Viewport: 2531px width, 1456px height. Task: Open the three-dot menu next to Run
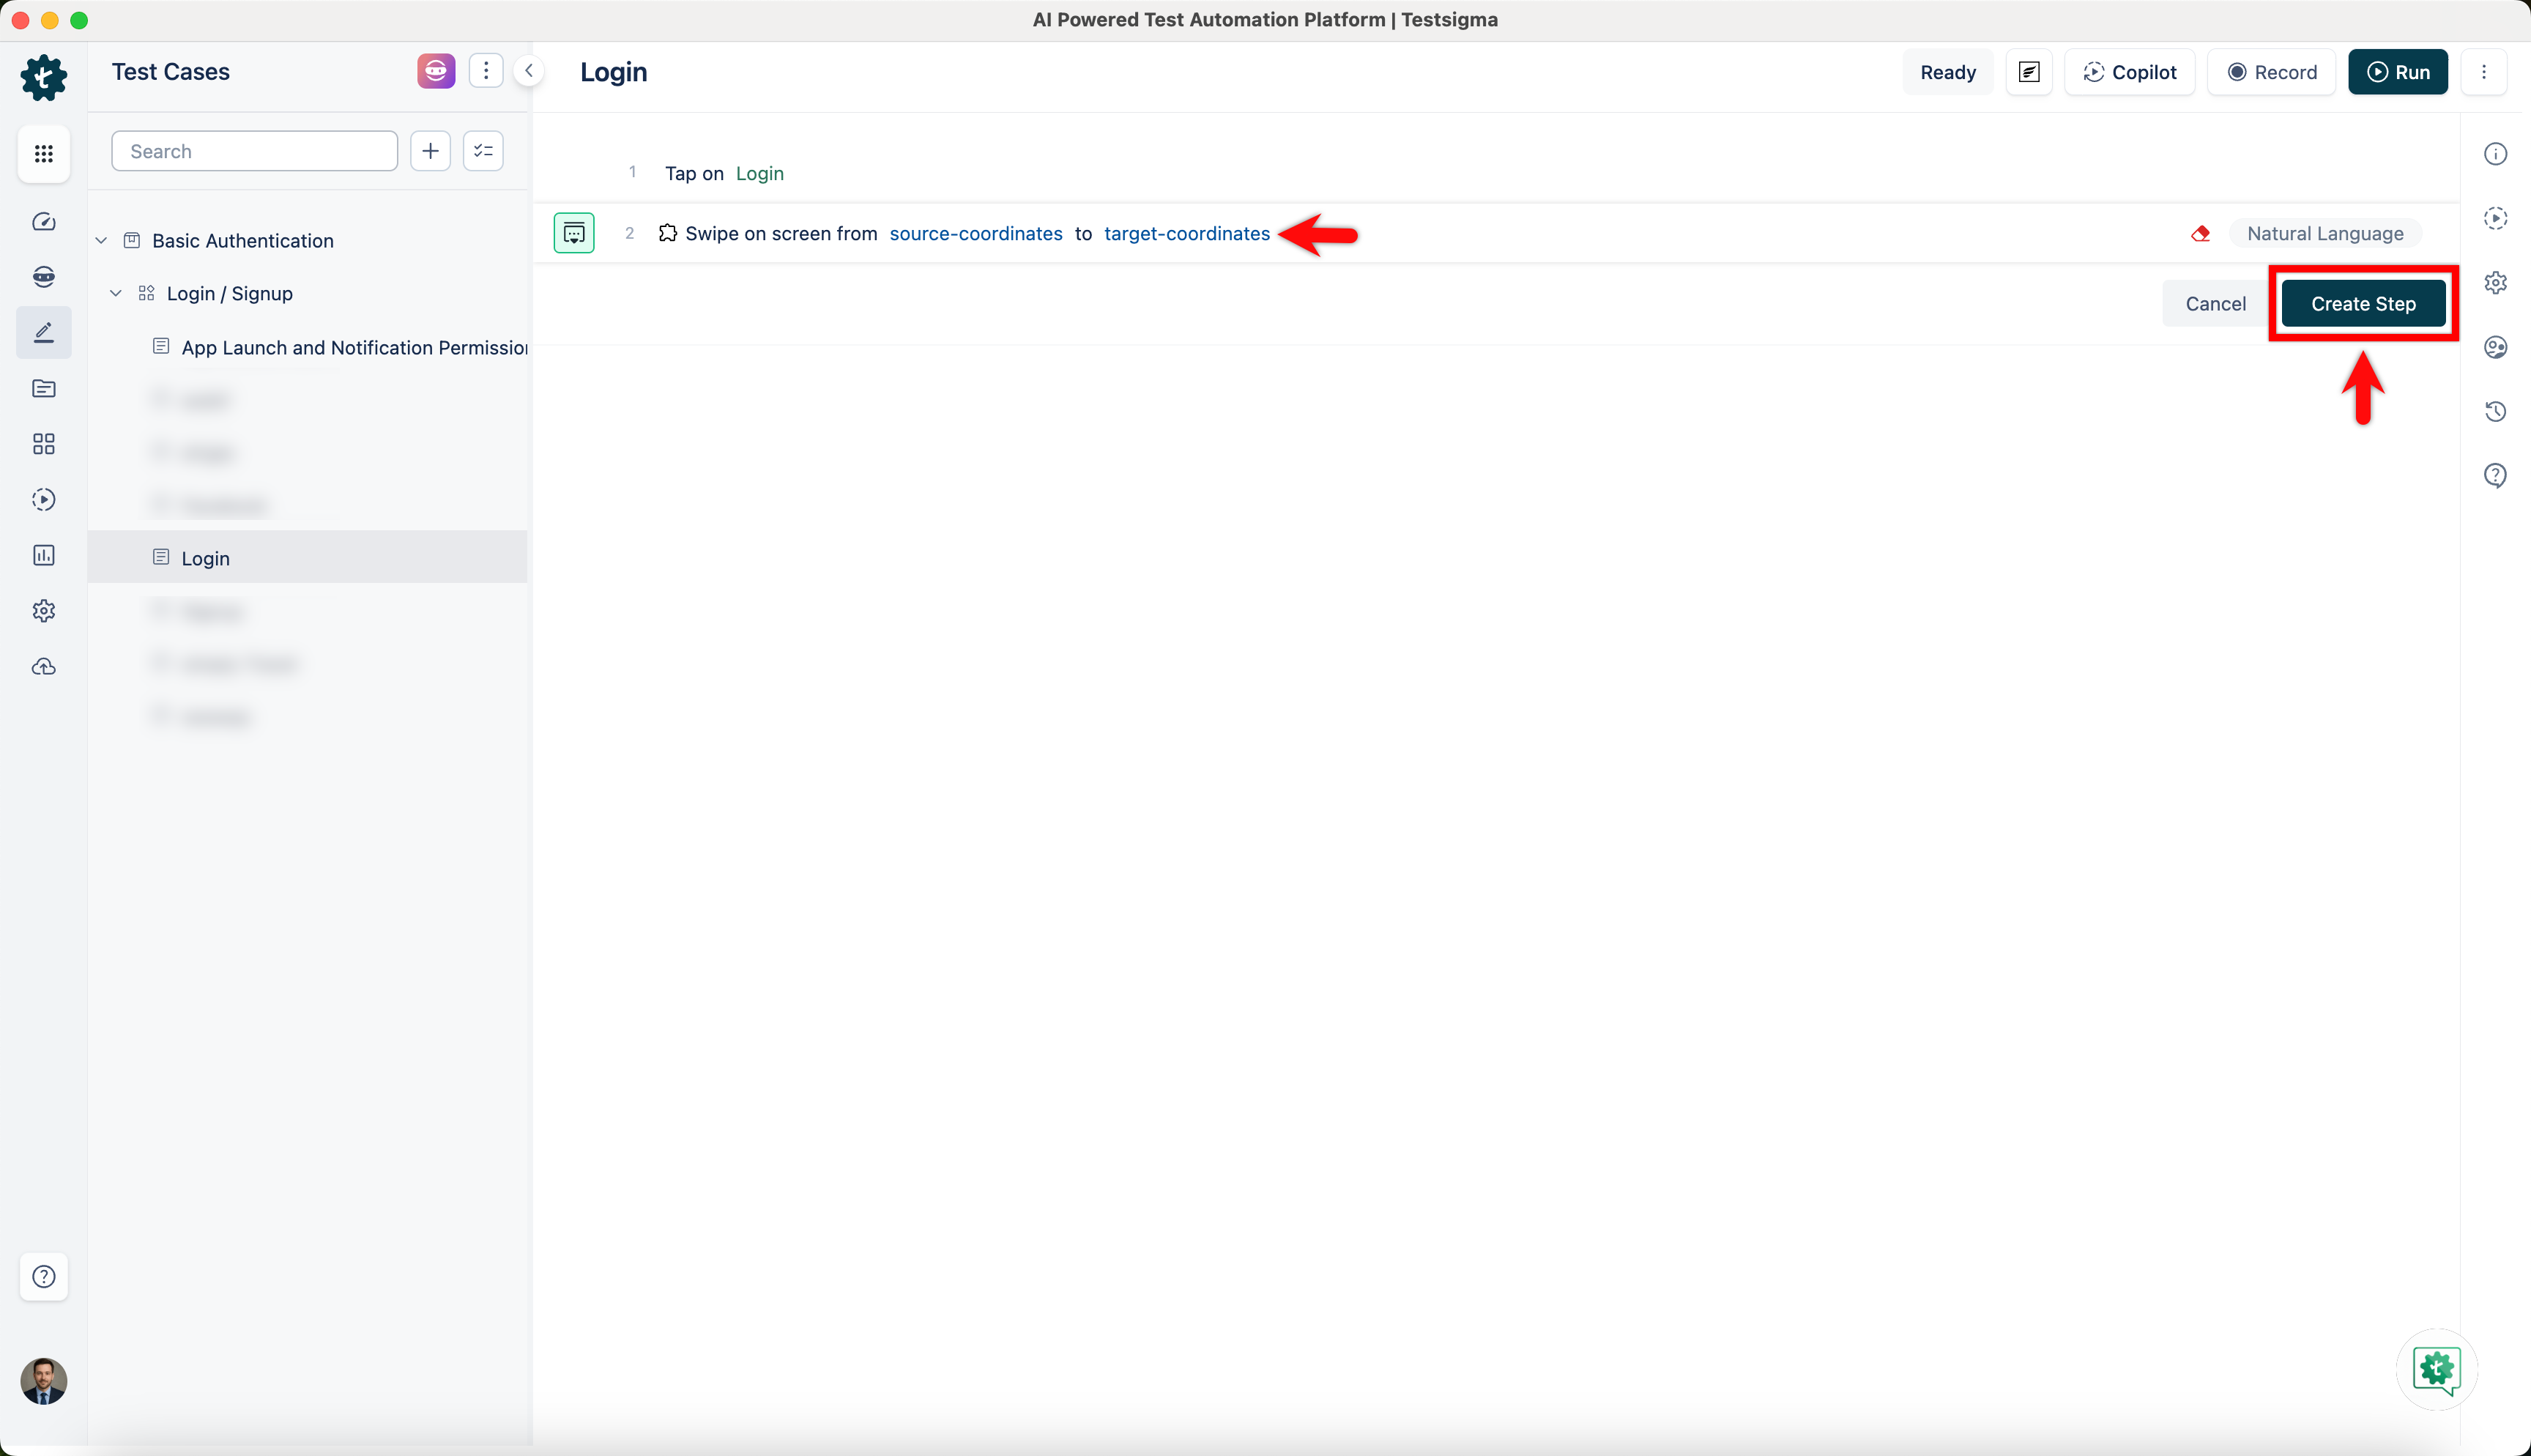(x=2483, y=72)
